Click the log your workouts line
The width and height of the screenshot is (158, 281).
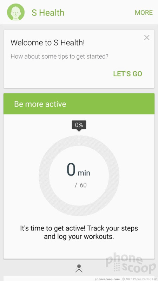click(x=79, y=236)
